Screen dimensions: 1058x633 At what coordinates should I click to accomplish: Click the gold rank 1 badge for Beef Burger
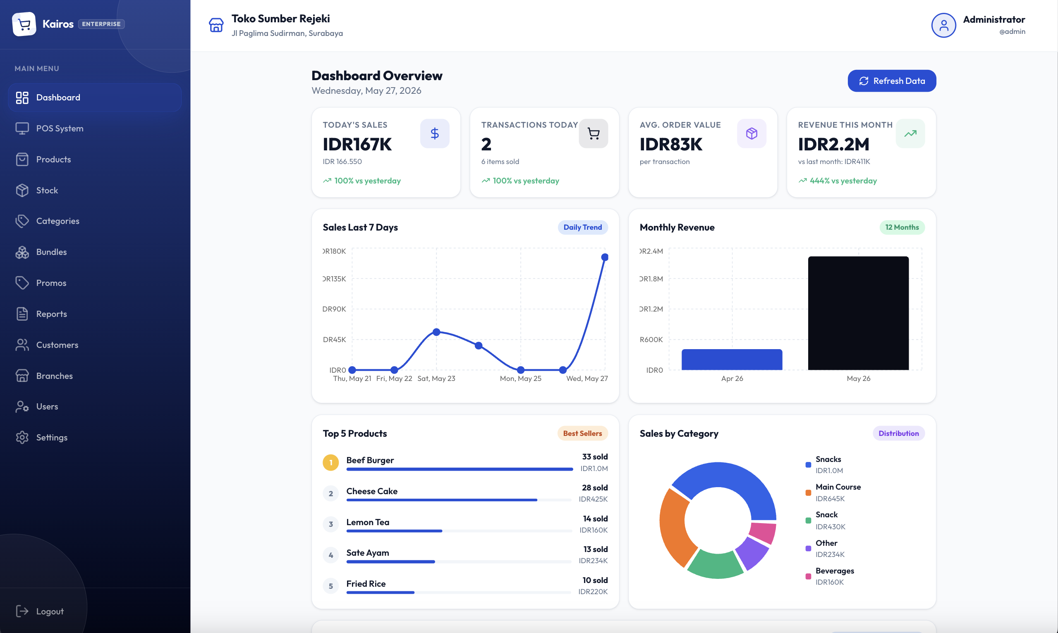pyautogui.click(x=330, y=463)
